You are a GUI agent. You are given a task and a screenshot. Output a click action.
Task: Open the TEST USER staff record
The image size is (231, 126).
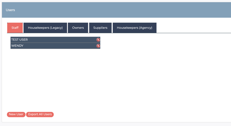(x=55, y=40)
